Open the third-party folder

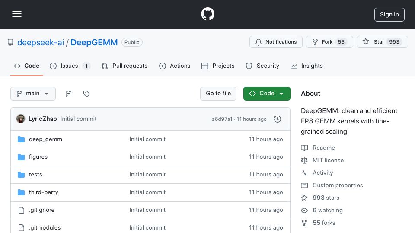pos(44,192)
